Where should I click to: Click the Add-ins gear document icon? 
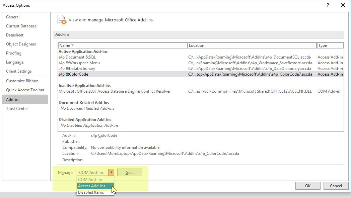point(62,20)
